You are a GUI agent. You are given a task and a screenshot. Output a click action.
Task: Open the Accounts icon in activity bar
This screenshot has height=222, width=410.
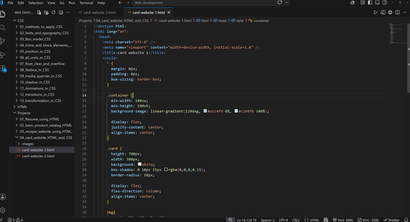coord(3,197)
